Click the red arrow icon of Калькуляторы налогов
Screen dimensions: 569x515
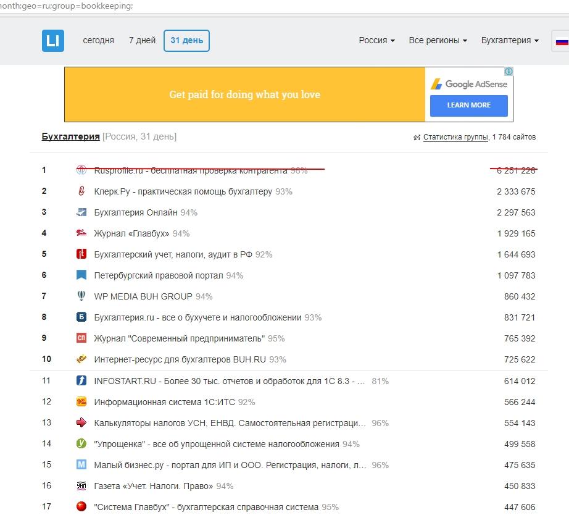point(81,422)
